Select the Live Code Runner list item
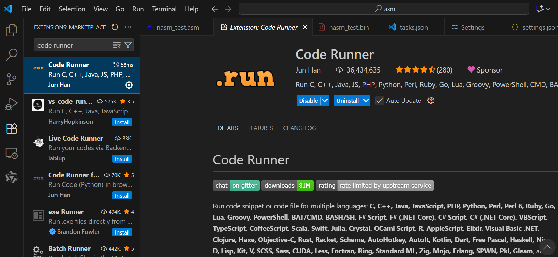This screenshot has width=558, height=257. coord(82,149)
